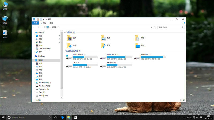Click the refresh button in address bar

point(154,27)
